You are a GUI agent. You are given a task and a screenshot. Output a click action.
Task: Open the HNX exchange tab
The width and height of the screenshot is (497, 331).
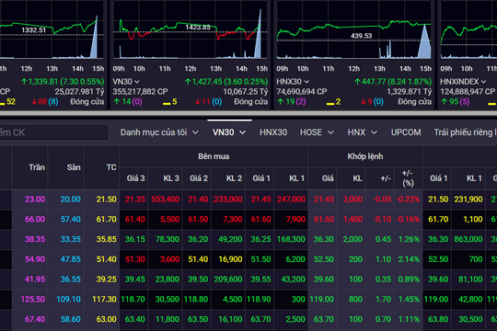[362, 132]
